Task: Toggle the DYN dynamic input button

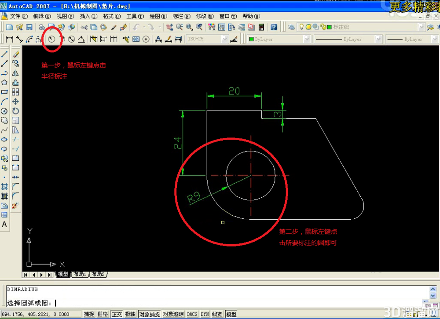Action: point(205,314)
